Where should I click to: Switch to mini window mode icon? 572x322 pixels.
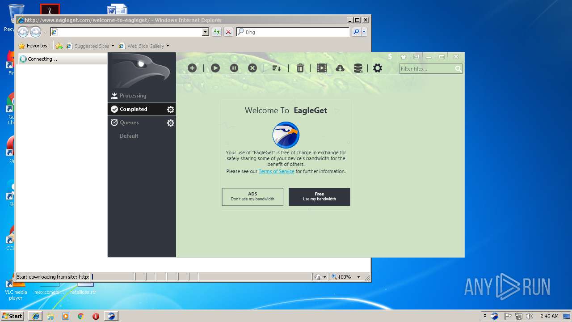[416, 57]
